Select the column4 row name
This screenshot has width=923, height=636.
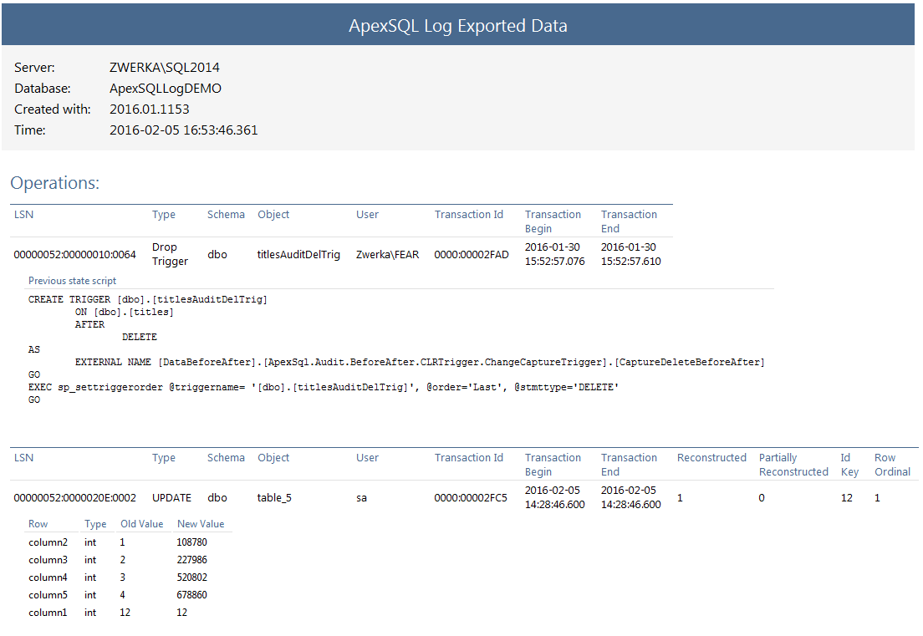click(x=48, y=577)
